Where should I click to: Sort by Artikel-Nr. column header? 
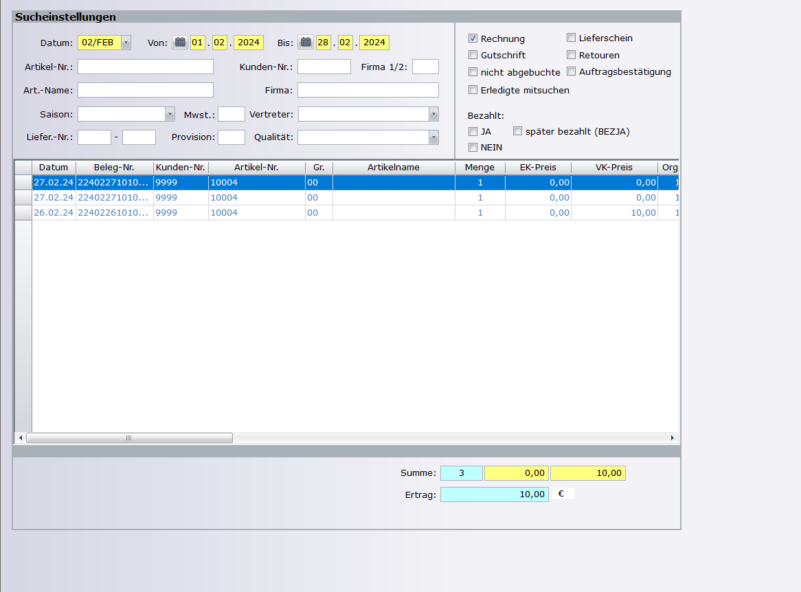tap(257, 168)
